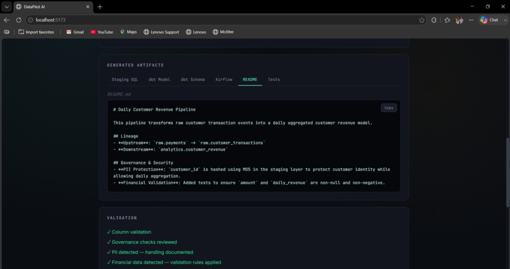510x269 pixels.
Task: Close the DataPilot AI browser tab
Action: click(x=87, y=6)
